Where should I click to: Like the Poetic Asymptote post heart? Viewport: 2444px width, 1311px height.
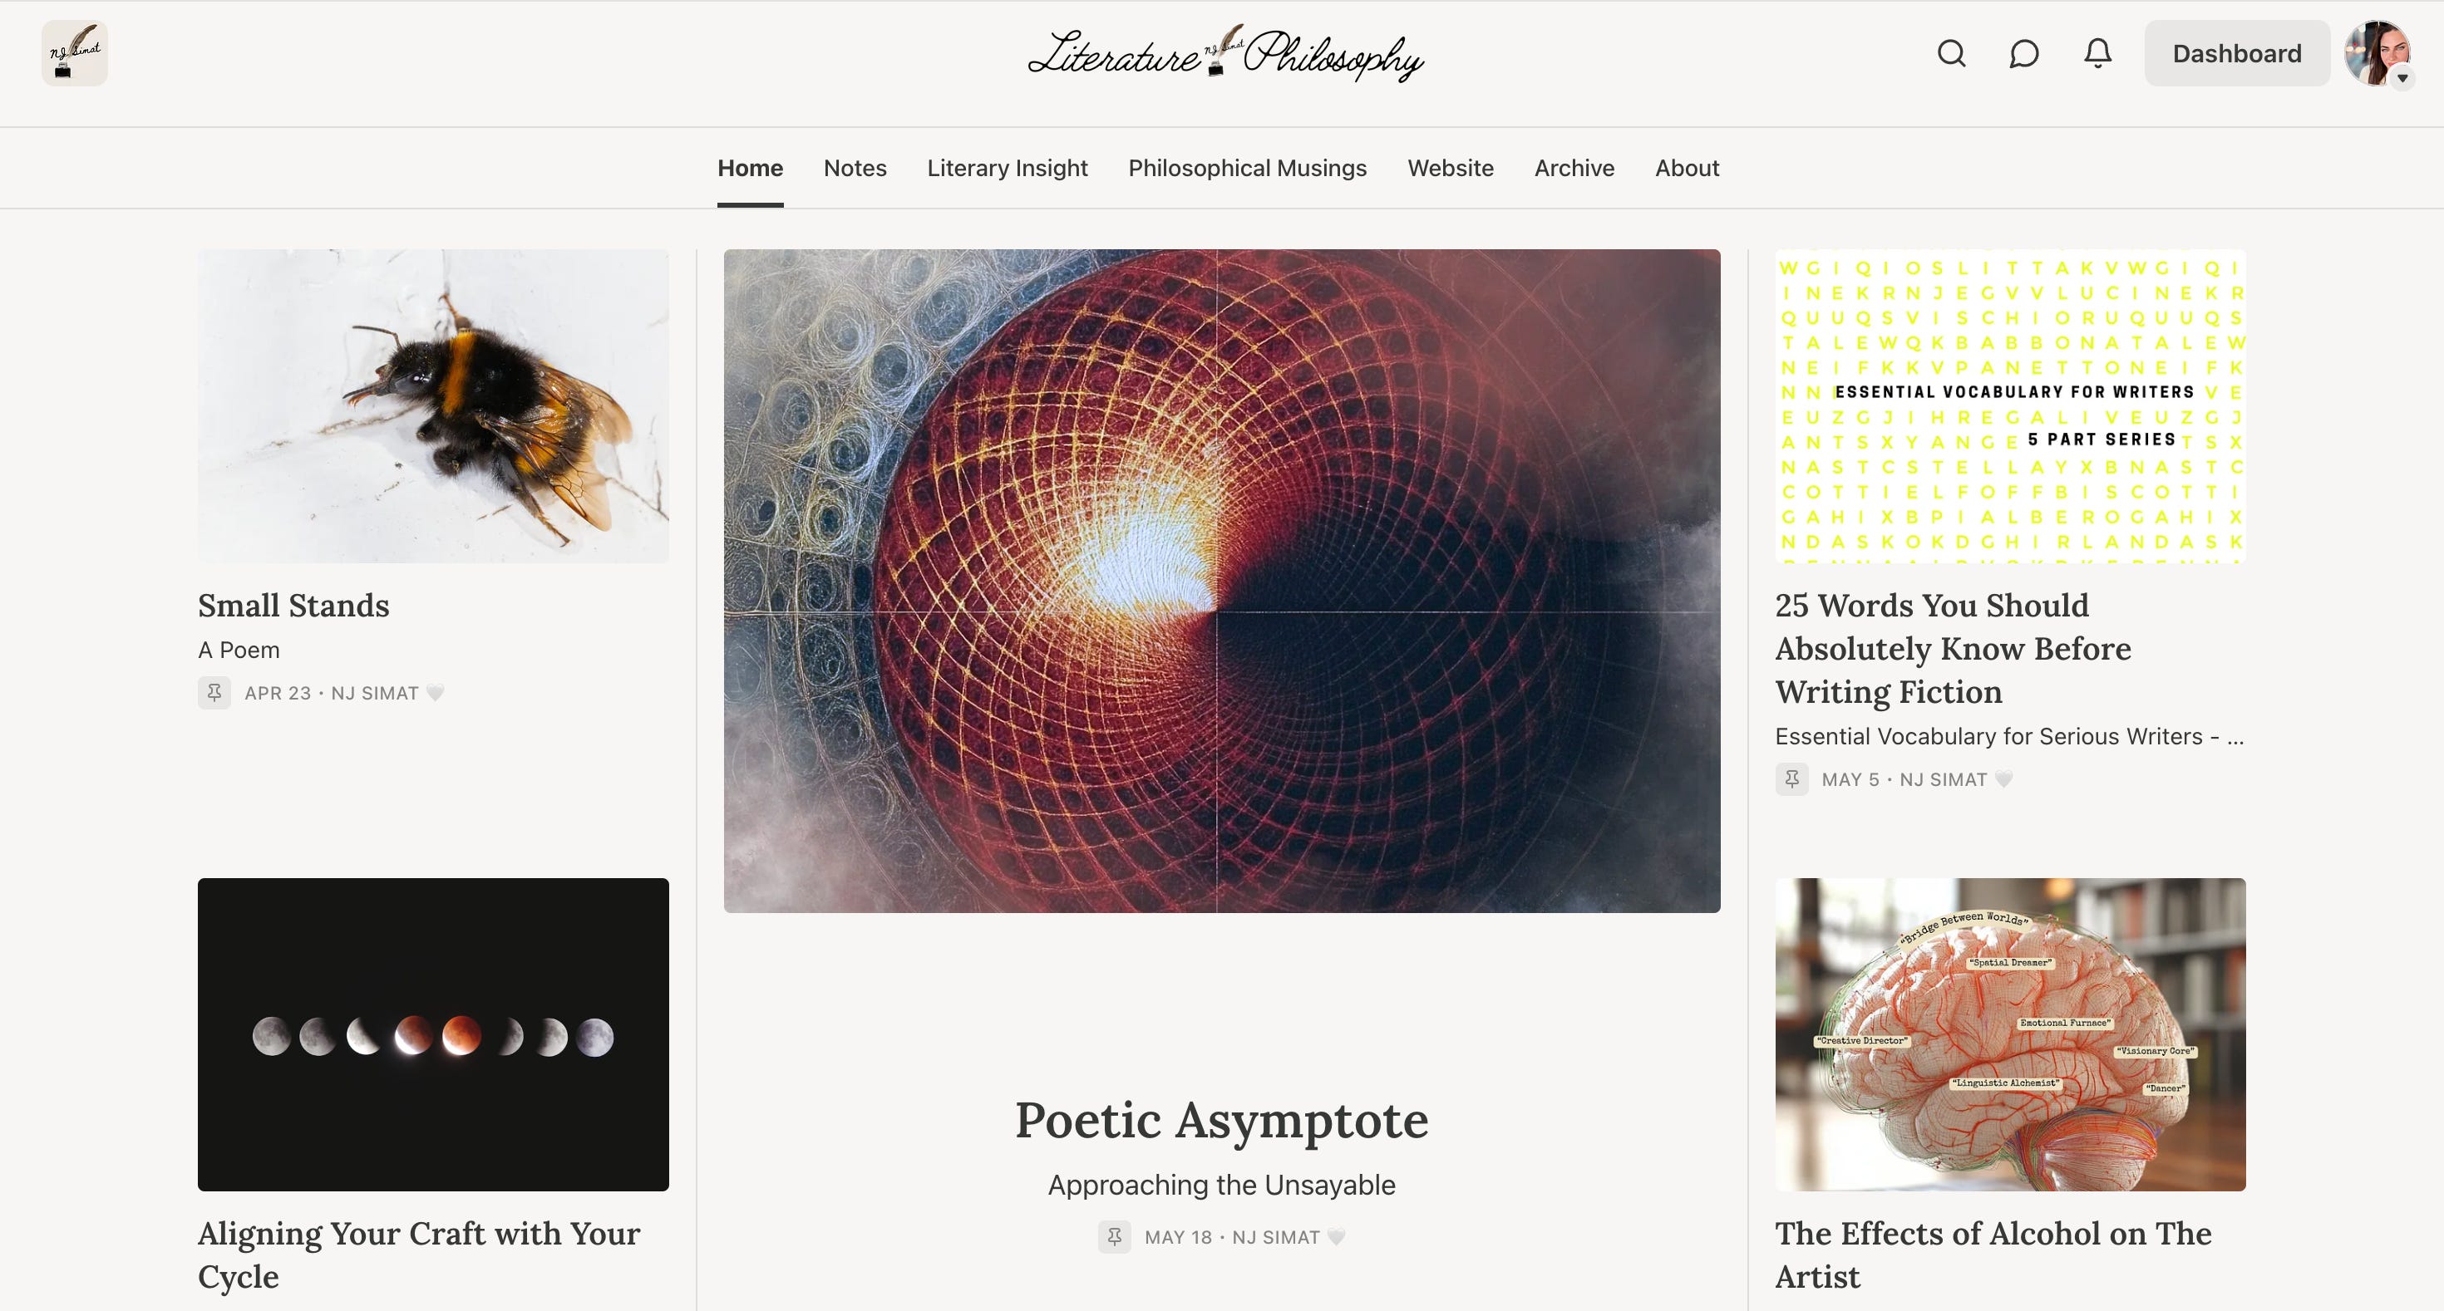click(x=1336, y=1237)
